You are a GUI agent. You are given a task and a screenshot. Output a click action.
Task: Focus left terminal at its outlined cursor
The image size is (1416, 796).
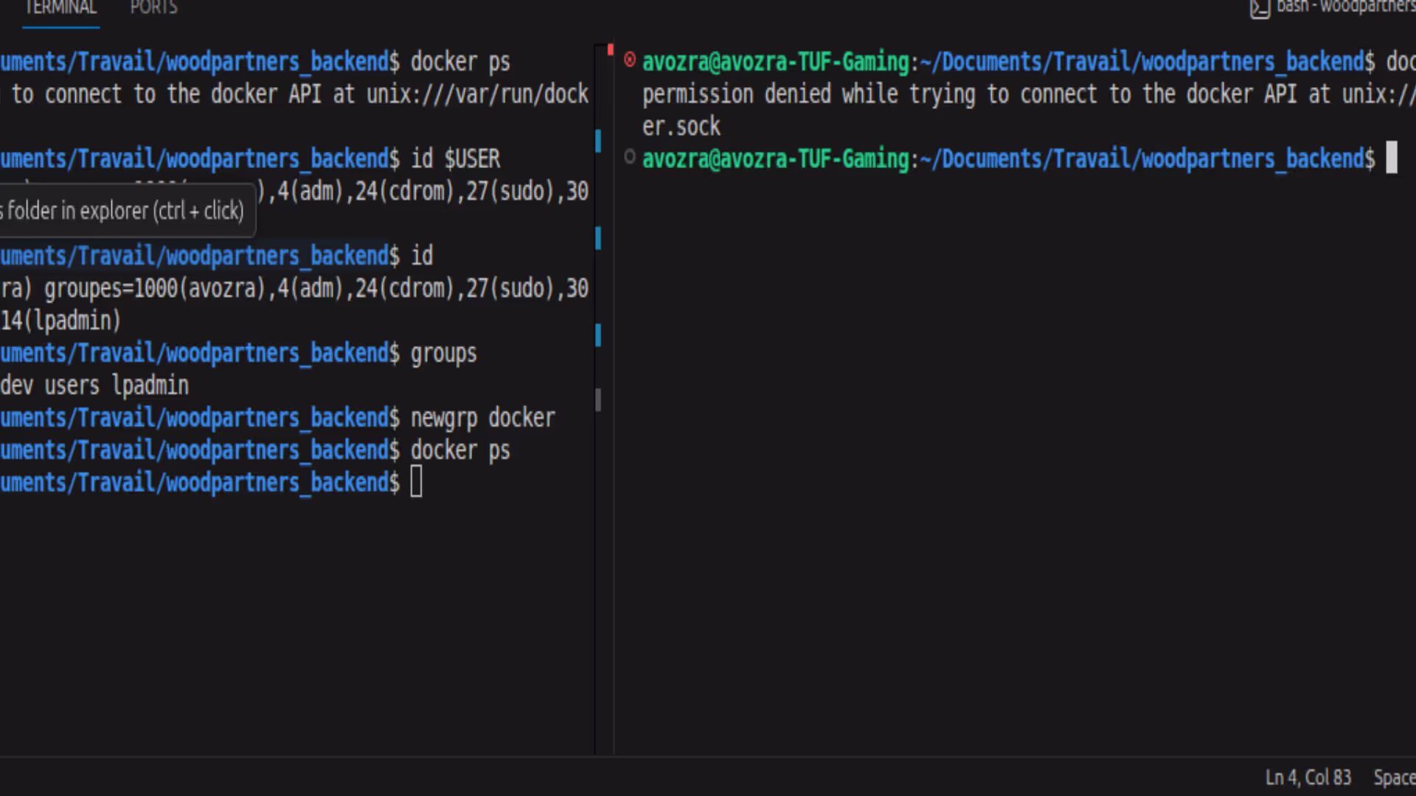click(x=417, y=482)
